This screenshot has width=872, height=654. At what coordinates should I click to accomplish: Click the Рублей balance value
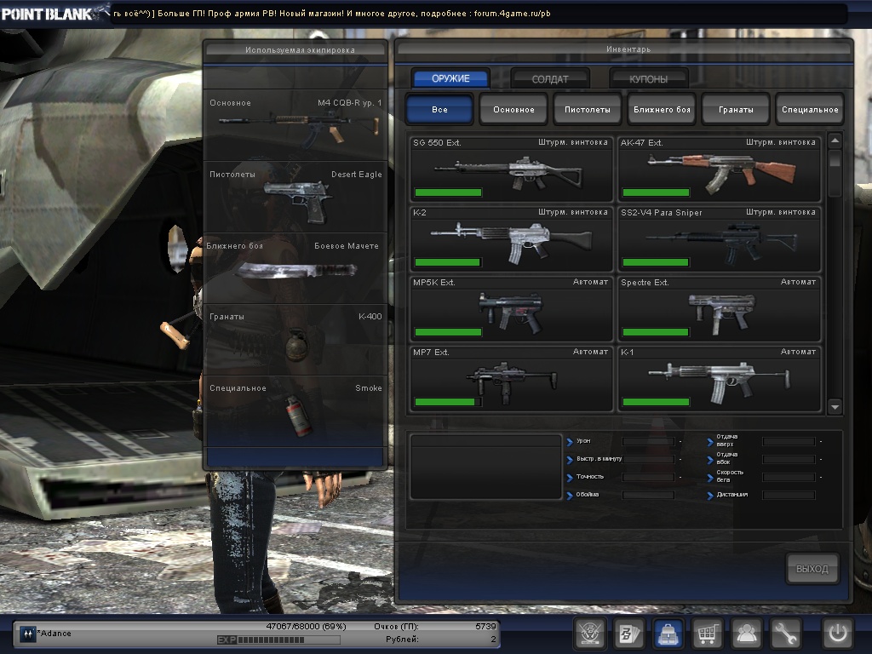(x=493, y=640)
